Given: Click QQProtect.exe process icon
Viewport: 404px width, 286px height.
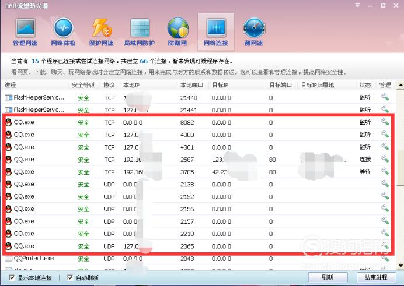Looking at the screenshot, I should point(9,258).
